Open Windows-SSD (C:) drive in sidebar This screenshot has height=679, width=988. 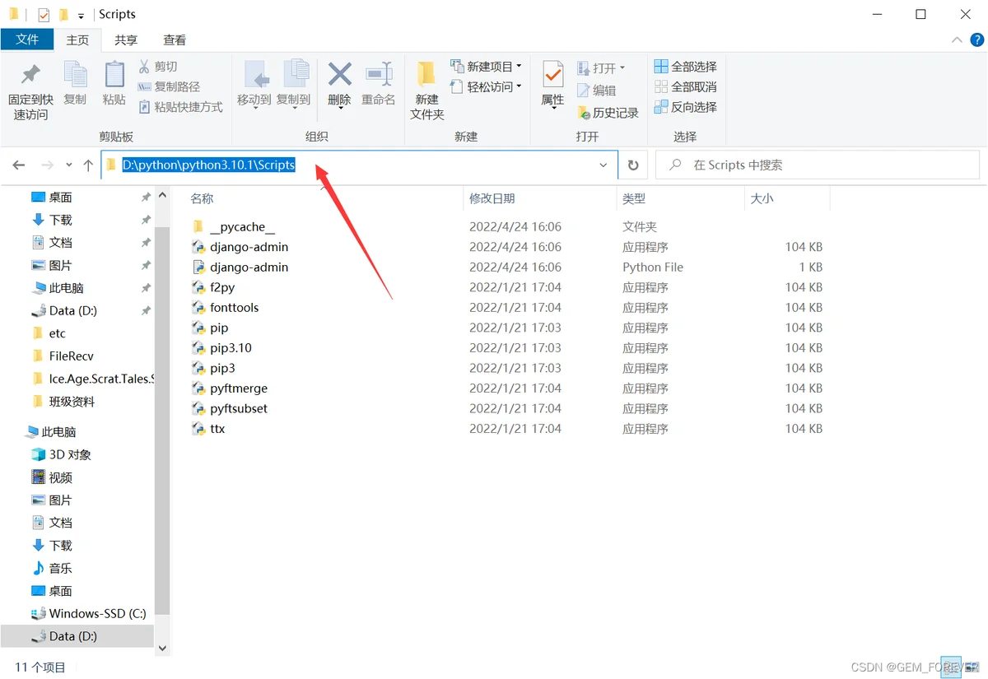tap(97, 613)
